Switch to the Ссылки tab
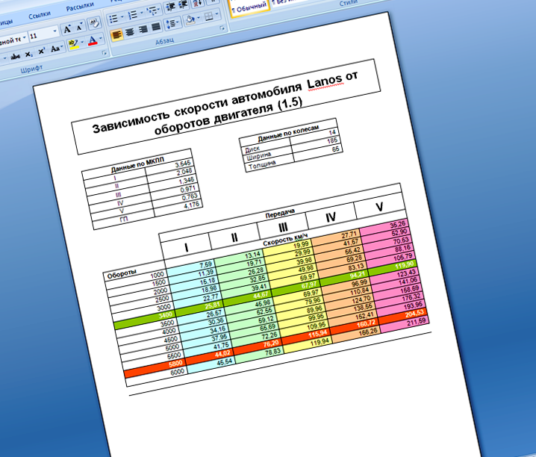Viewport: 536px width, 457px height. point(40,15)
